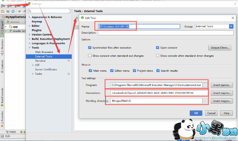
Task: Toggle Synchronize files after execution
Action: tap(90, 48)
